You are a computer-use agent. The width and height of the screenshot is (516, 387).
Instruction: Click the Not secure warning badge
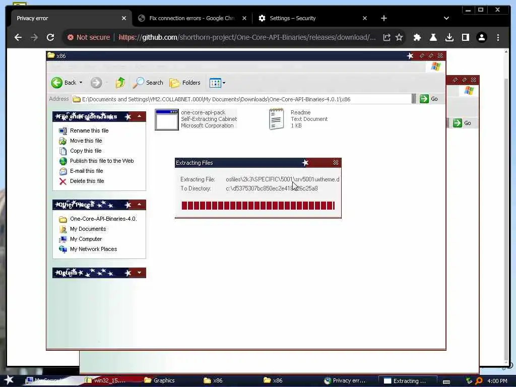click(89, 37)
